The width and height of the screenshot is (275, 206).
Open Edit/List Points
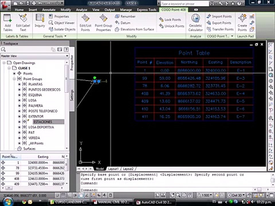point(85,23)
